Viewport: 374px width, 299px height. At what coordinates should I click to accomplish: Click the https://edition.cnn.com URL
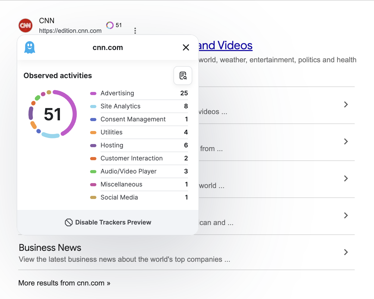click(70, 31)
